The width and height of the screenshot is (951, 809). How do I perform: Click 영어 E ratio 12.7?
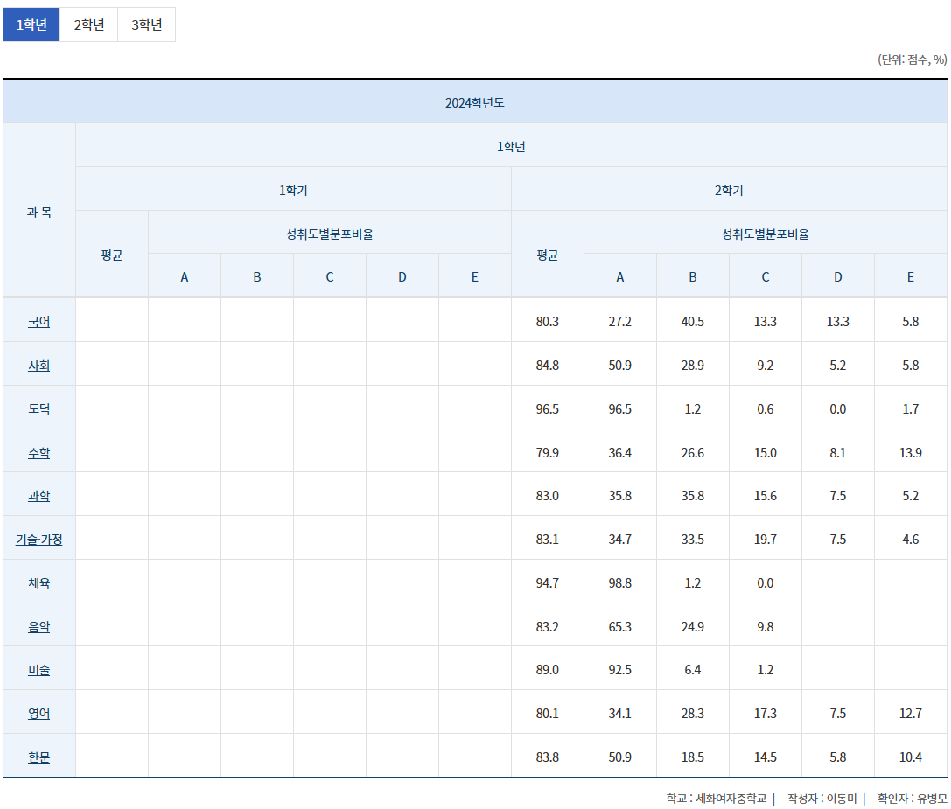[911, 713]
